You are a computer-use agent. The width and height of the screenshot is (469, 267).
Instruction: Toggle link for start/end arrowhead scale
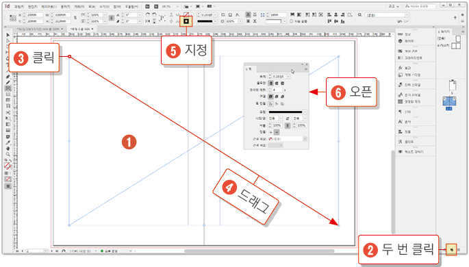[x=288, y=125]
